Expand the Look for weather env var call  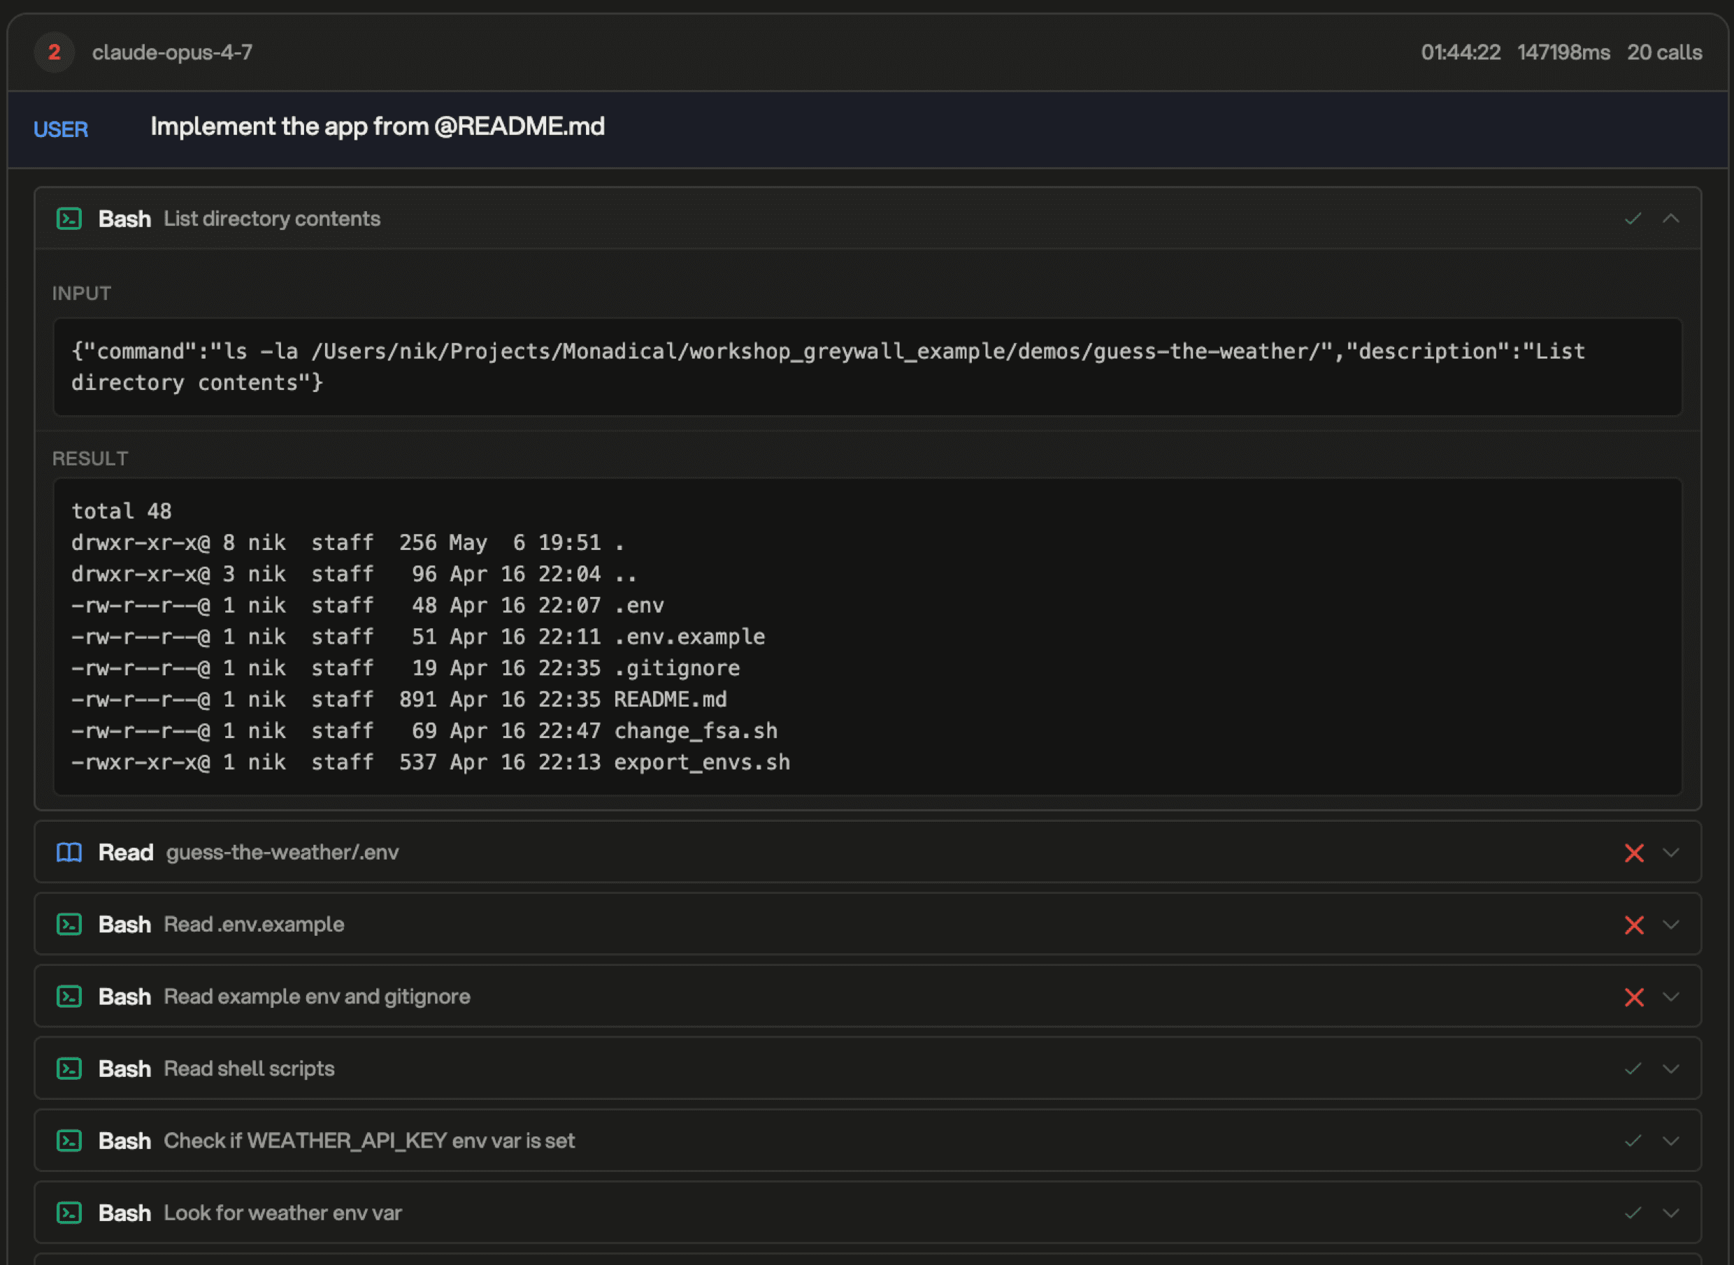click(x=1671, y=1213)
